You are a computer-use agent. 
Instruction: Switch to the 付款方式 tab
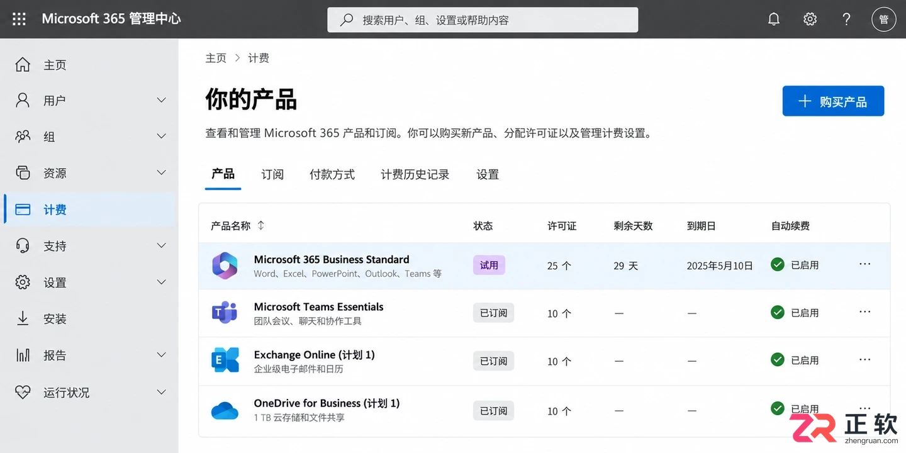[x=332, y=174]
